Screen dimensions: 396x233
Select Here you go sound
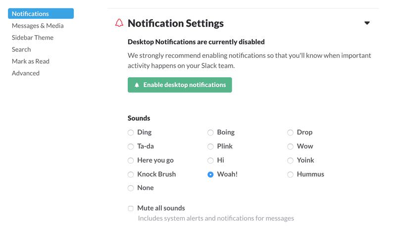pos(131,160)
